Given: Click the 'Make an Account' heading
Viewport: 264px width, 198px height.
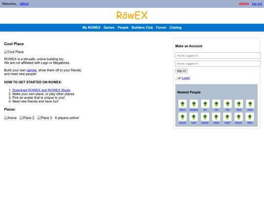Looking at the screenshot, I should coord(189,46).
